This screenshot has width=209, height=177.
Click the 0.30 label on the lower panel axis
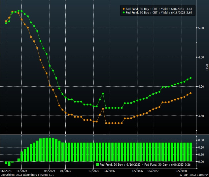200,140
